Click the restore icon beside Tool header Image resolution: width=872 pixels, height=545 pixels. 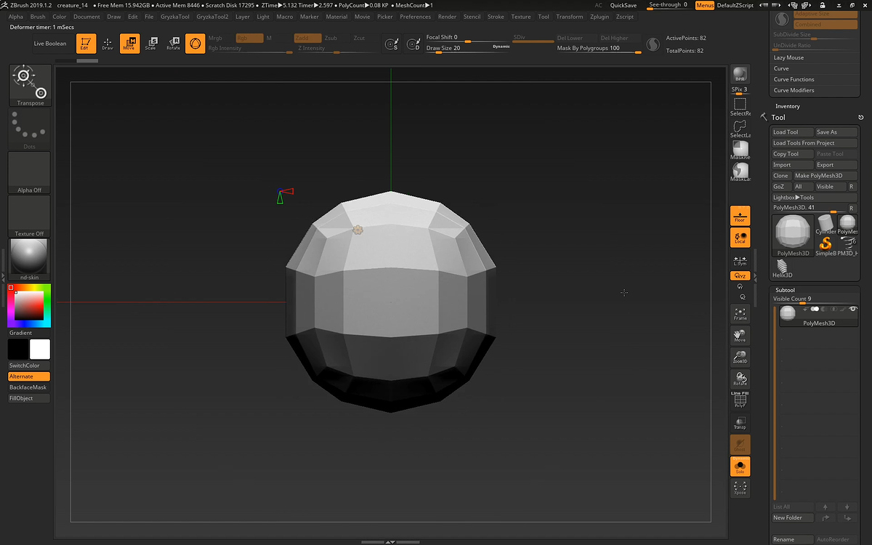click(x=861, y=117)
